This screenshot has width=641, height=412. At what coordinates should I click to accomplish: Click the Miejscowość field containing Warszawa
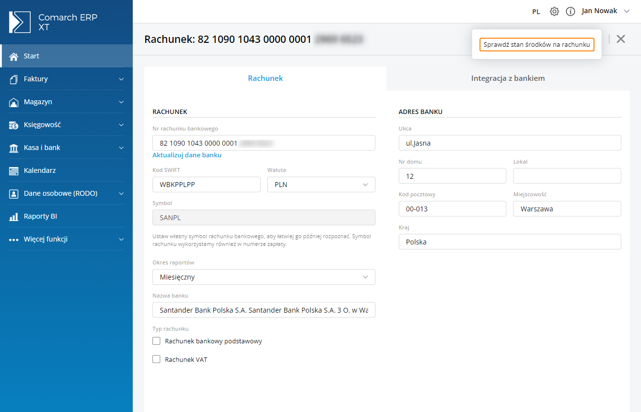pyautogui.click(x=567, y=209)
